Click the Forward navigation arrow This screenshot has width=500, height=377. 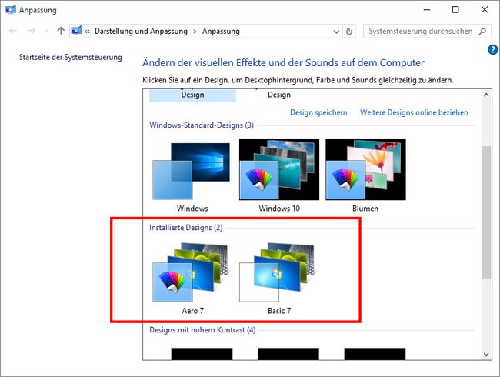(x=32, y=31)
